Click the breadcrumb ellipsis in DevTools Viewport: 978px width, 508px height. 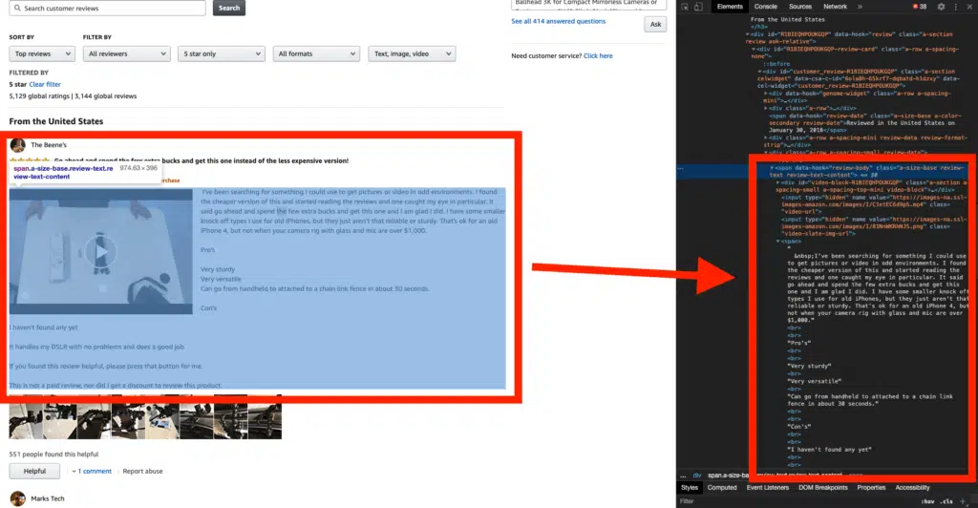pyautogui.click(x=683, y=476)
